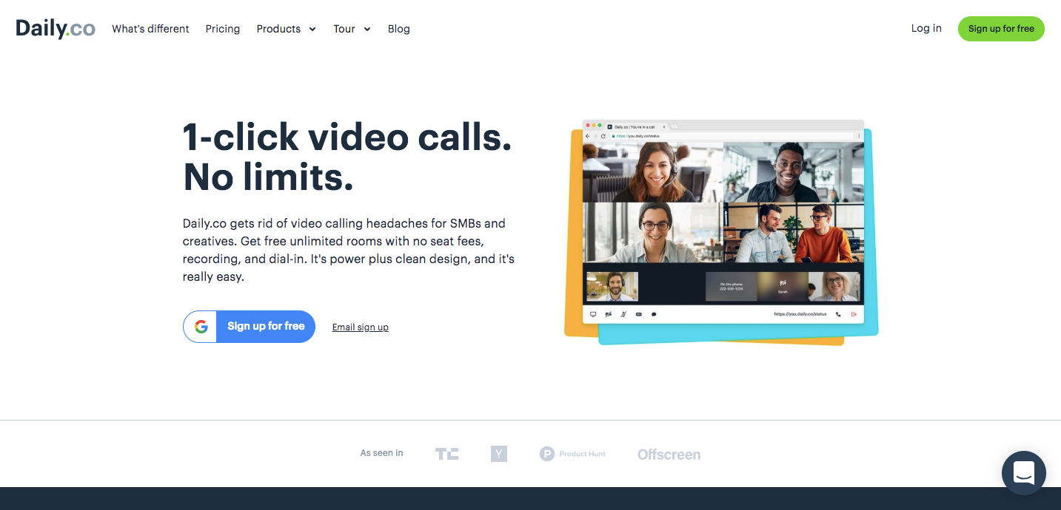
Task: Click the "No limits." headline text
Action: [x=268, y=177]
